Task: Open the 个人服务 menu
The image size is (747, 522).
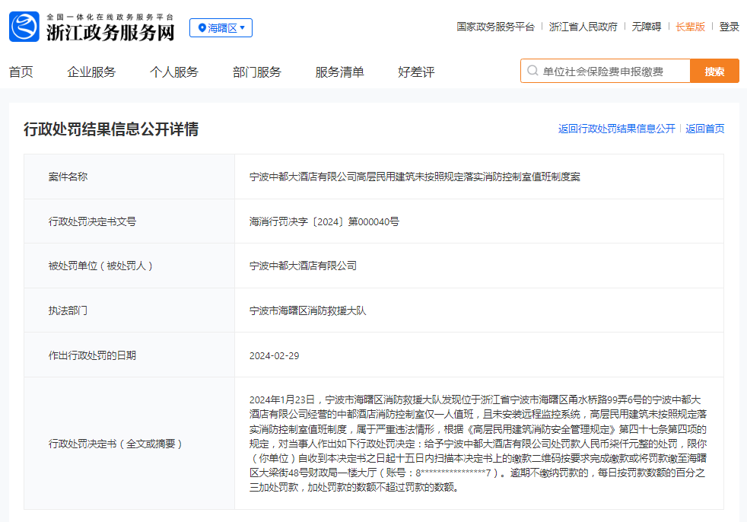Action: click(174, 72)
